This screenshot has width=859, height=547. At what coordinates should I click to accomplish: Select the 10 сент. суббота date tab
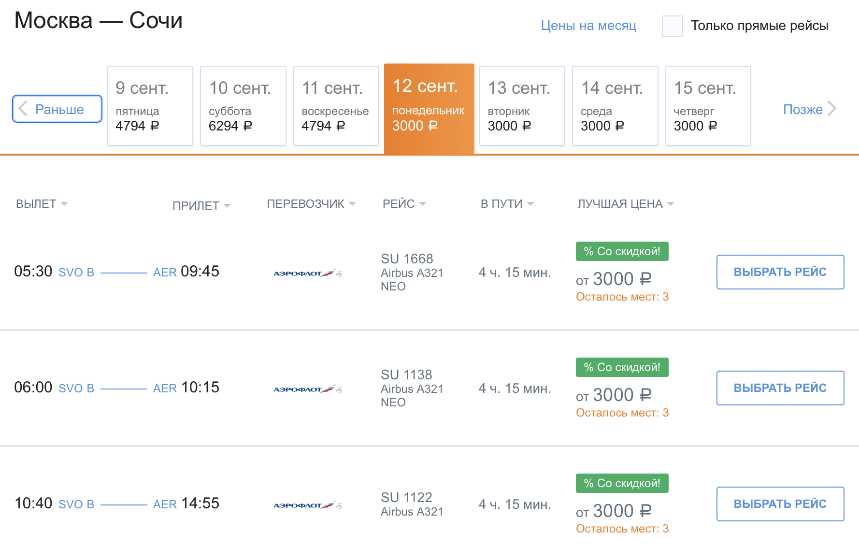click(243, 106)
